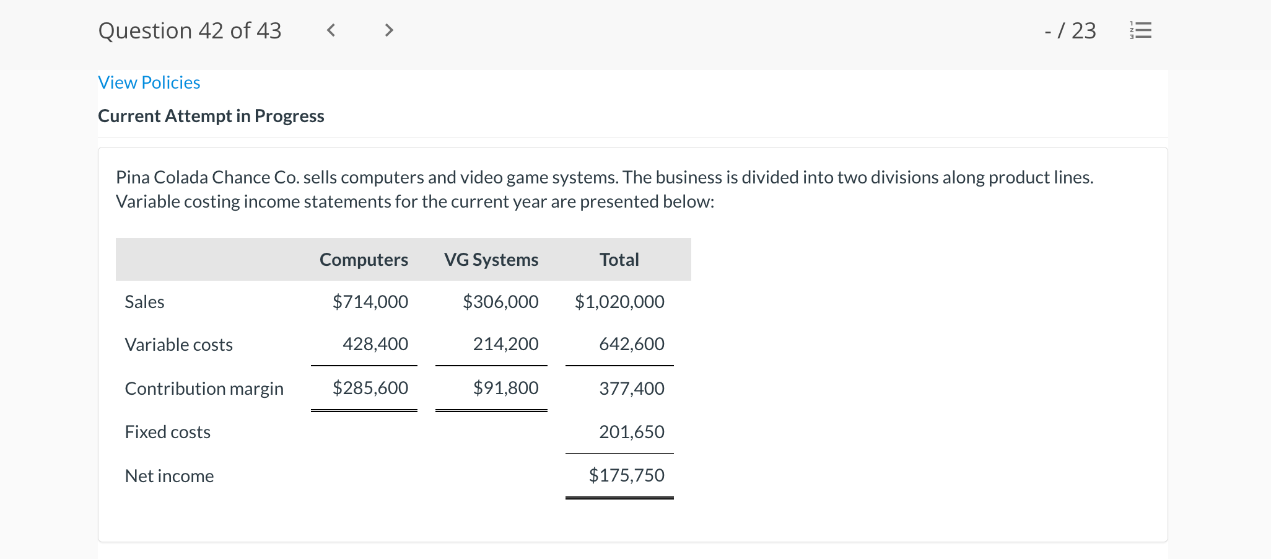The image size is (1271, 559).
Task: Click the Net income row label
Action: (170, 476)
